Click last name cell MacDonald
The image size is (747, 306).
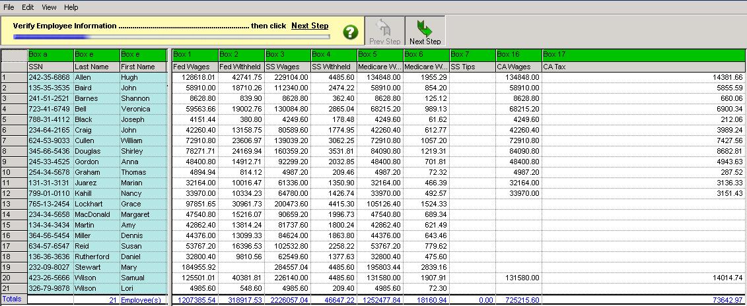[96, 214]
